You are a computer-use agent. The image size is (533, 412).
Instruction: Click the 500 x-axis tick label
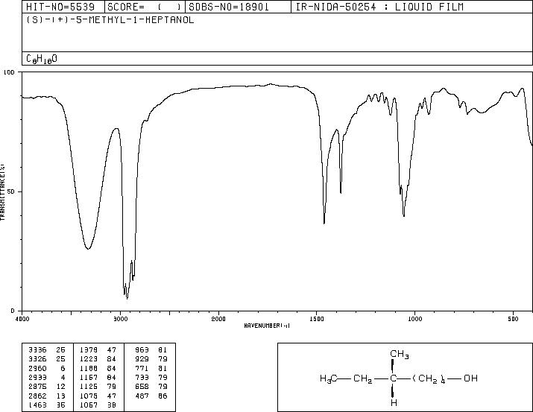click(513, 319)
